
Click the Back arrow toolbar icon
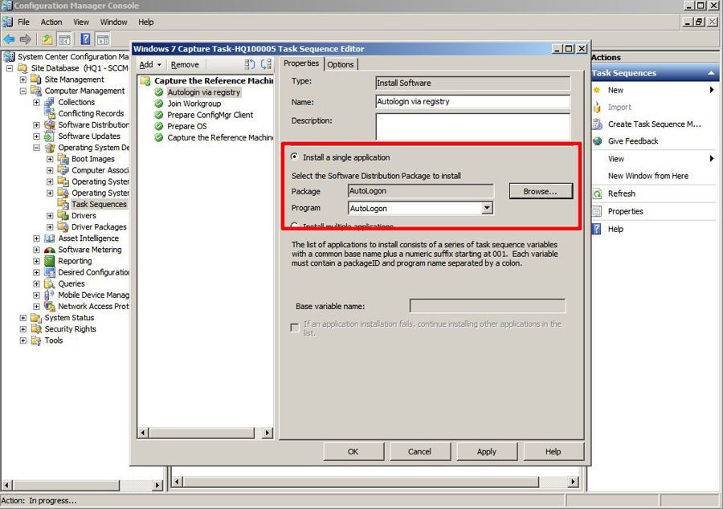tap(9, 39)
